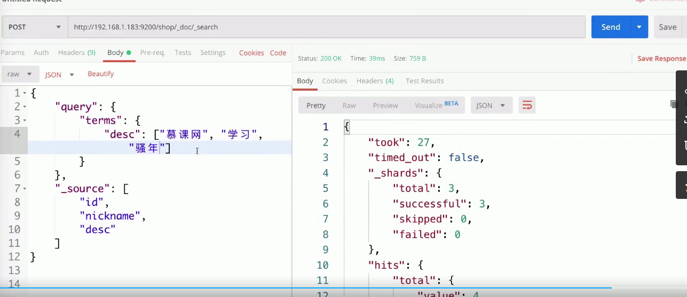Open the Cookies link in request pane
687x297 pixels.
click(251, 53)
